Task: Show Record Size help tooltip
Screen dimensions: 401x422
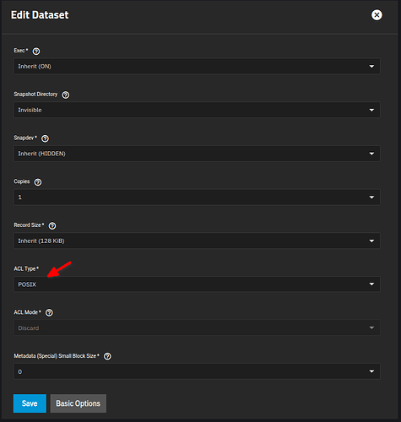Action: [x=52, y=225]
